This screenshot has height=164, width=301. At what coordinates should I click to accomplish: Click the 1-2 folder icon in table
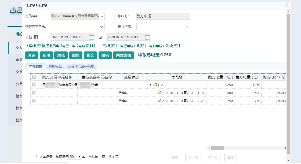155,85
